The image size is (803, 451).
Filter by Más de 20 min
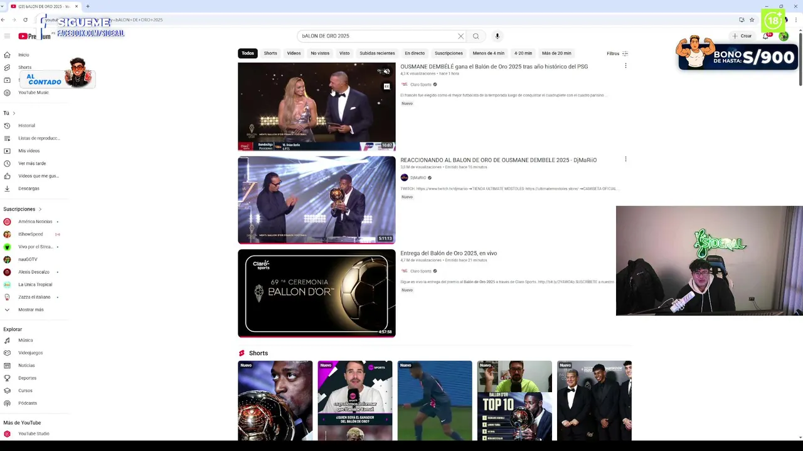(556, 53)
